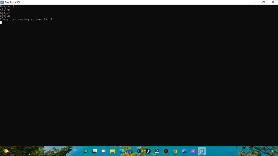Screen dimensions: 278x156
Task: Open the blue circular C app icon
Action: click(139, 151)
